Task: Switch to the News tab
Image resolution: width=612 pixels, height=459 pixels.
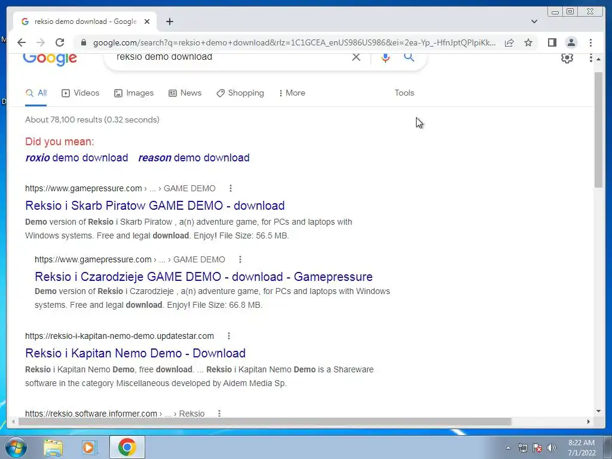Action: [185, 93]
